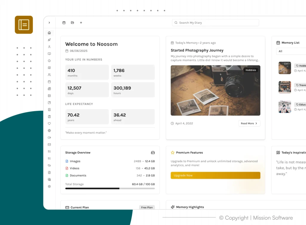Select the rocket icon in the sidebar
306x225 pixels.
49,40
